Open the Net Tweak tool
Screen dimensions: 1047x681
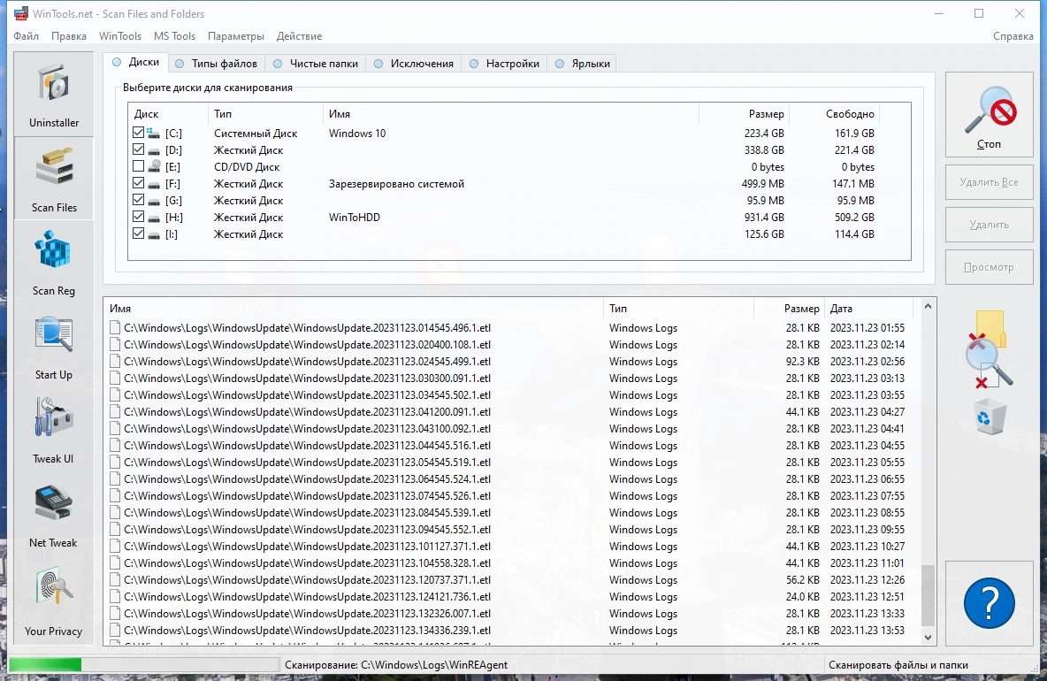(53, 515)
